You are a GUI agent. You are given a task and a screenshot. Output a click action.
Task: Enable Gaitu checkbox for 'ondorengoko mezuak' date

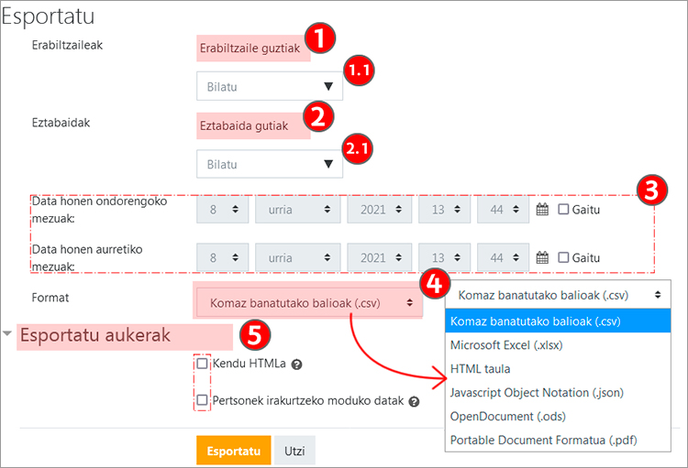point(563,210)
